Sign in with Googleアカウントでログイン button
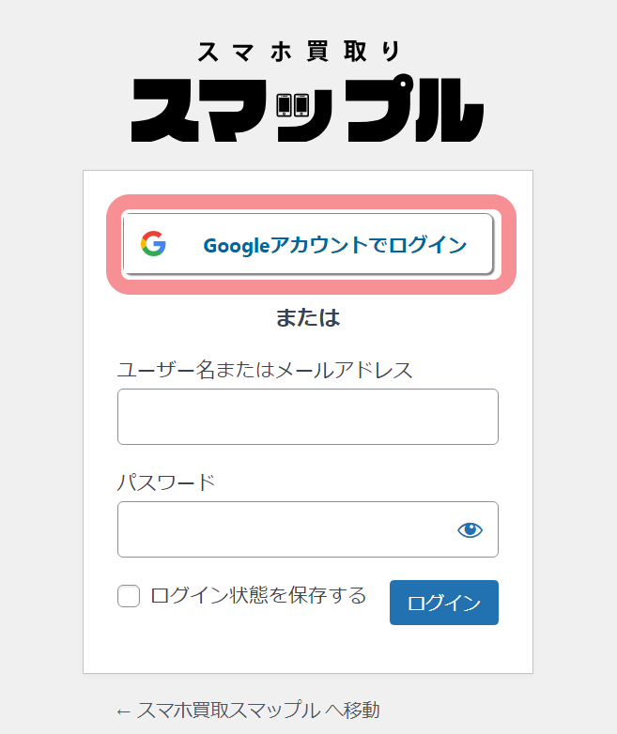Screen dimensions: 617x734 (x=308, y=244)
